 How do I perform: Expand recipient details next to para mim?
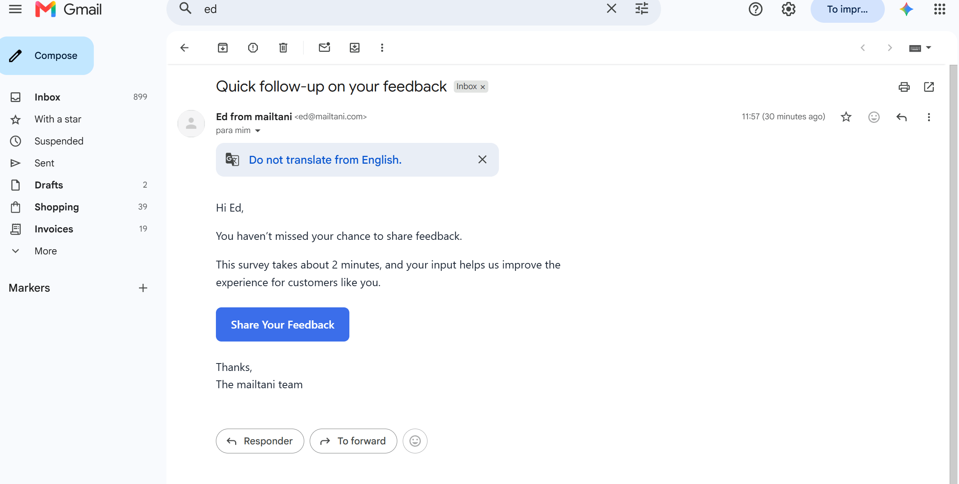click(x=258, y=131)
